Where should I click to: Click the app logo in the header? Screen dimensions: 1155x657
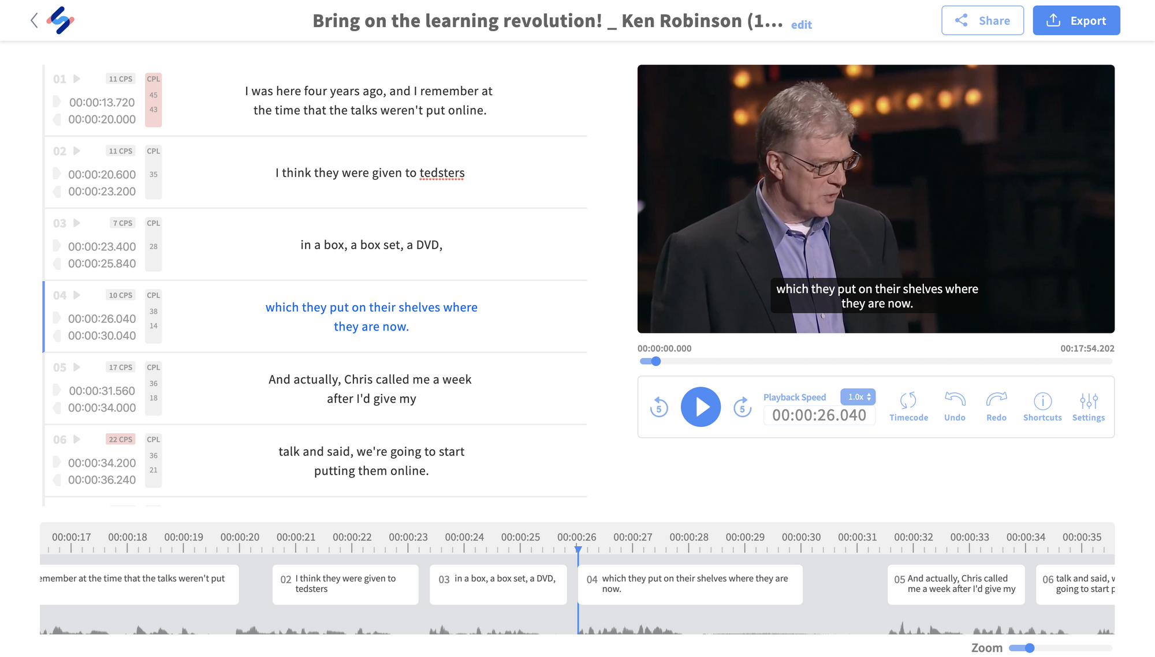pos(61,21)
